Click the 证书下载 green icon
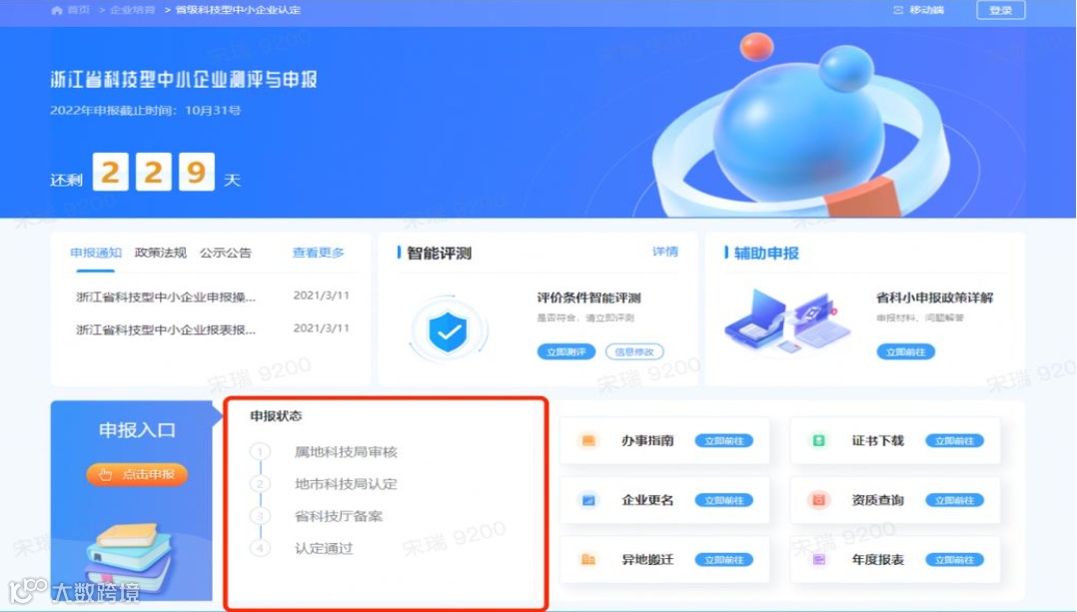Screen dimensions: 1077x612 [x=819, y=440]
